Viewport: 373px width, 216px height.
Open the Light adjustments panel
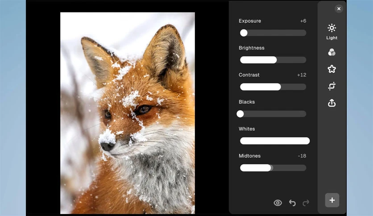[x=332, y=32]
